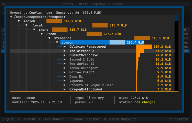Expand the Sacred 2 Gold arrow
Image resolution: width=192 pixels, height=123 pixels.
(65, 59)
